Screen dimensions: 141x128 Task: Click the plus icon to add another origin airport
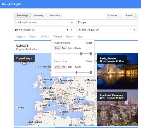[72, 22]
